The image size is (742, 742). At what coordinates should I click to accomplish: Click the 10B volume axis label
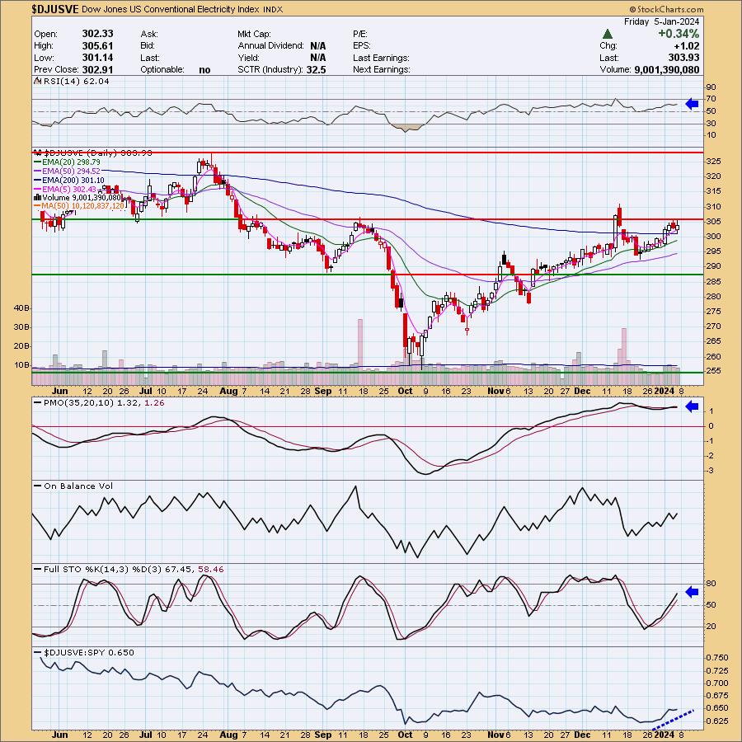21,365
